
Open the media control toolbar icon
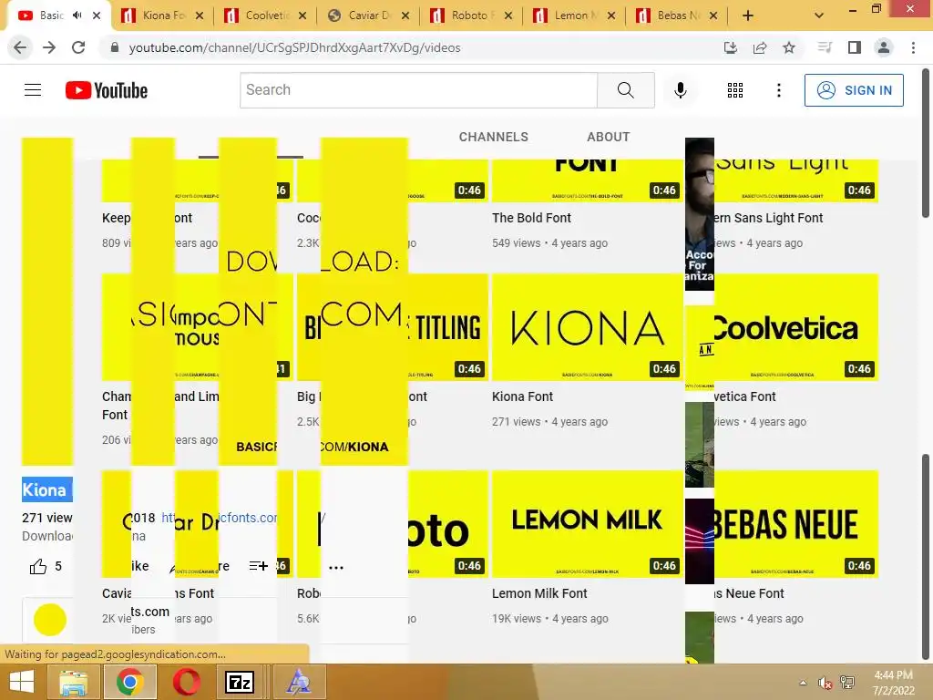(x=825, y=47)
